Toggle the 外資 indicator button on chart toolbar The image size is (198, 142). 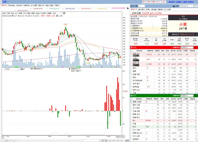pyautogui.click(x=8, y=13)
